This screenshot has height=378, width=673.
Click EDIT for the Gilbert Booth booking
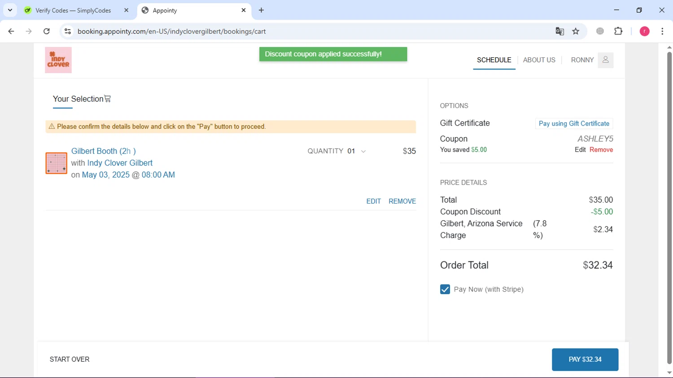click(373, 201)
